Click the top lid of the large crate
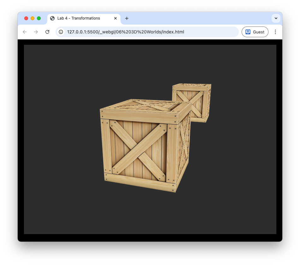 pyautogui.click(x=145, y=106)
